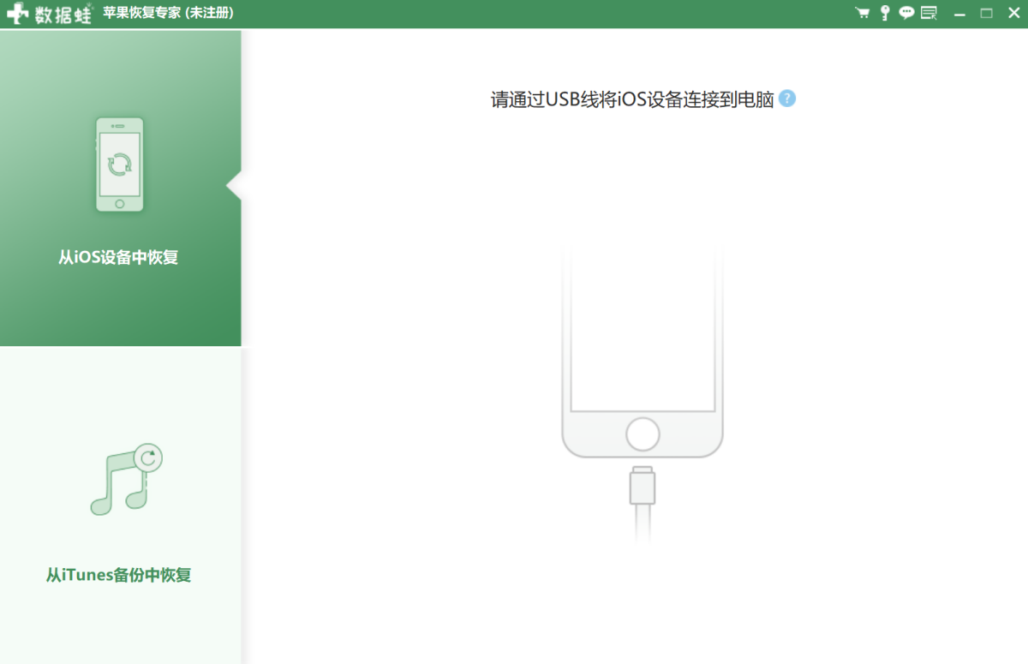Click the USB cable connector graphic
1028x664 pixels.
(642, 487)
